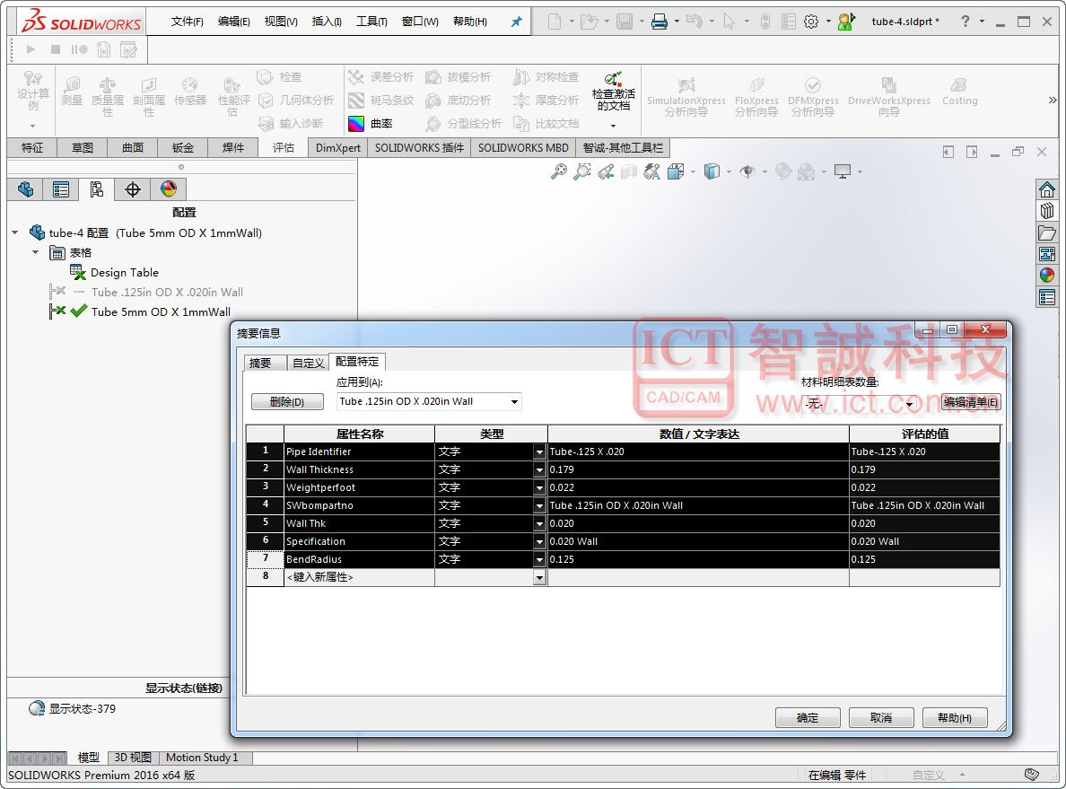Collapse the tube-4 配置 tree root
This screenshot has width=1066, height=789.
pyautogui.click(x=15, y=232)
